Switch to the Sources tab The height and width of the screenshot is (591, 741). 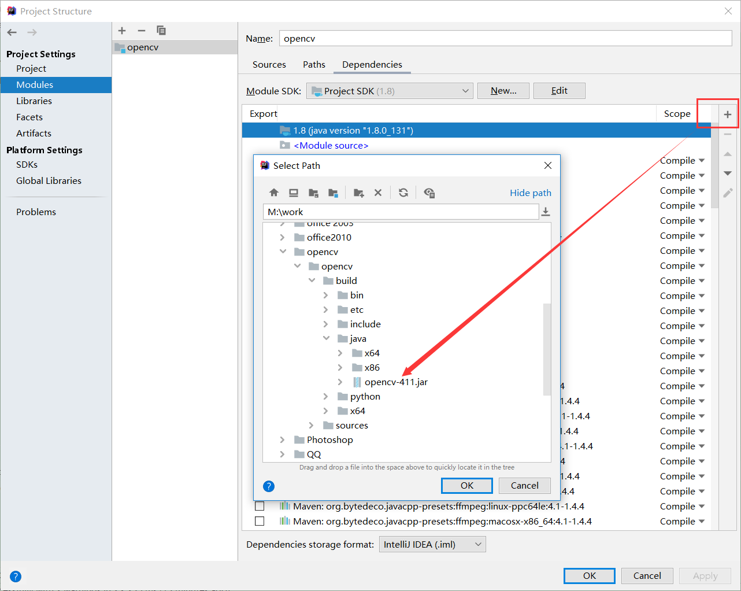[269, 64]
